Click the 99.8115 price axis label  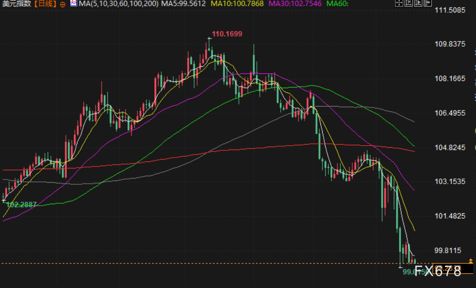tap(450, 250)
